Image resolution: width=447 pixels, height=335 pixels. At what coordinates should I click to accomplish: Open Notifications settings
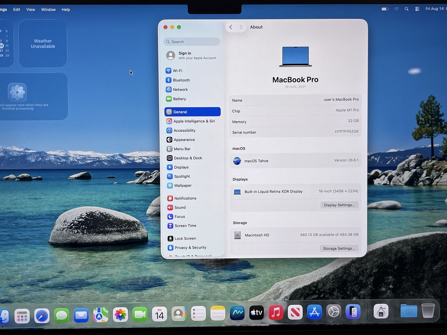(193, 198)
